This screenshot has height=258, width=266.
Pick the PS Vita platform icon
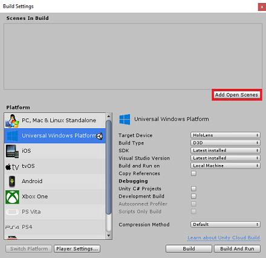click(x=12, y=212)
